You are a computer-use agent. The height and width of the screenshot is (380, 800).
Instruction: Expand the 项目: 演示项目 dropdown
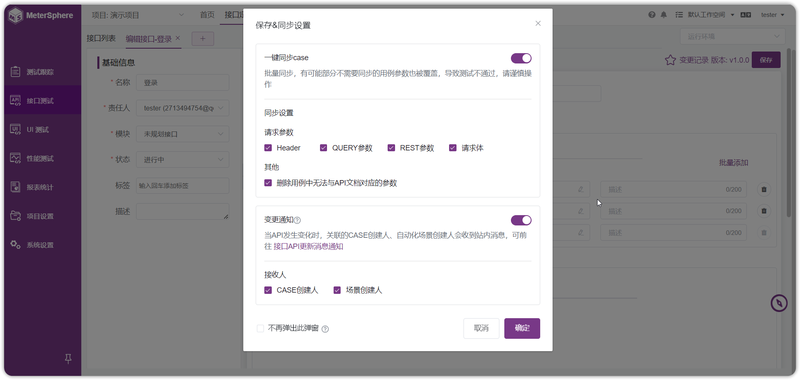coord(138,15)
